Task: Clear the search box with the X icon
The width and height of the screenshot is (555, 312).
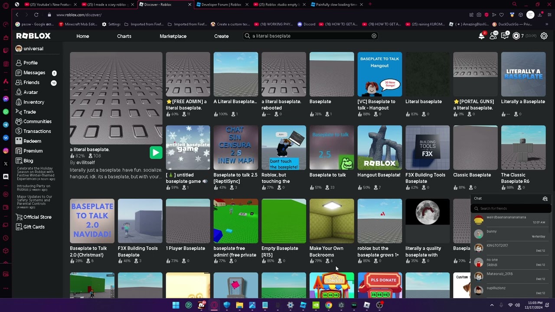Action: coord(374,36)
